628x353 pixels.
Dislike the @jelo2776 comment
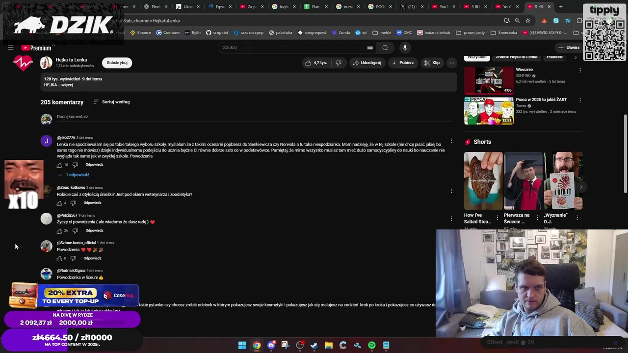75,165
